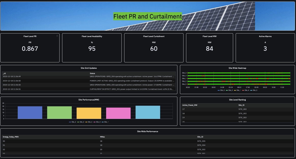The image size is (296, 159).
Task: Click the Fleet Level Curtailment value 60
Action: [154, 49]
